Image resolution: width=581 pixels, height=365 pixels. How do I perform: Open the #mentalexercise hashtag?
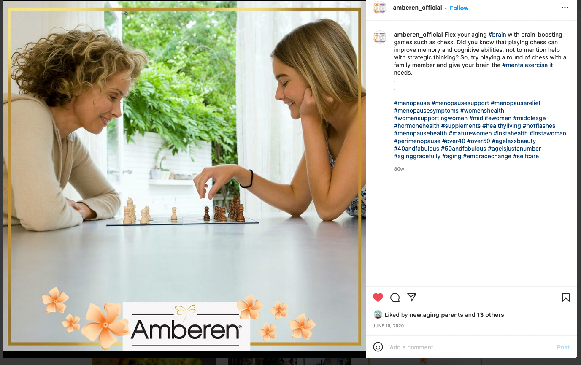click(525, 65)
